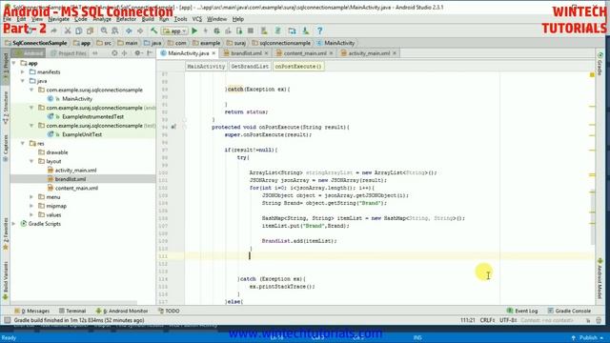This screenshot has width=610, height=343.
Task: Open the app run configuration dropdown
Action: tap(174, 30)
